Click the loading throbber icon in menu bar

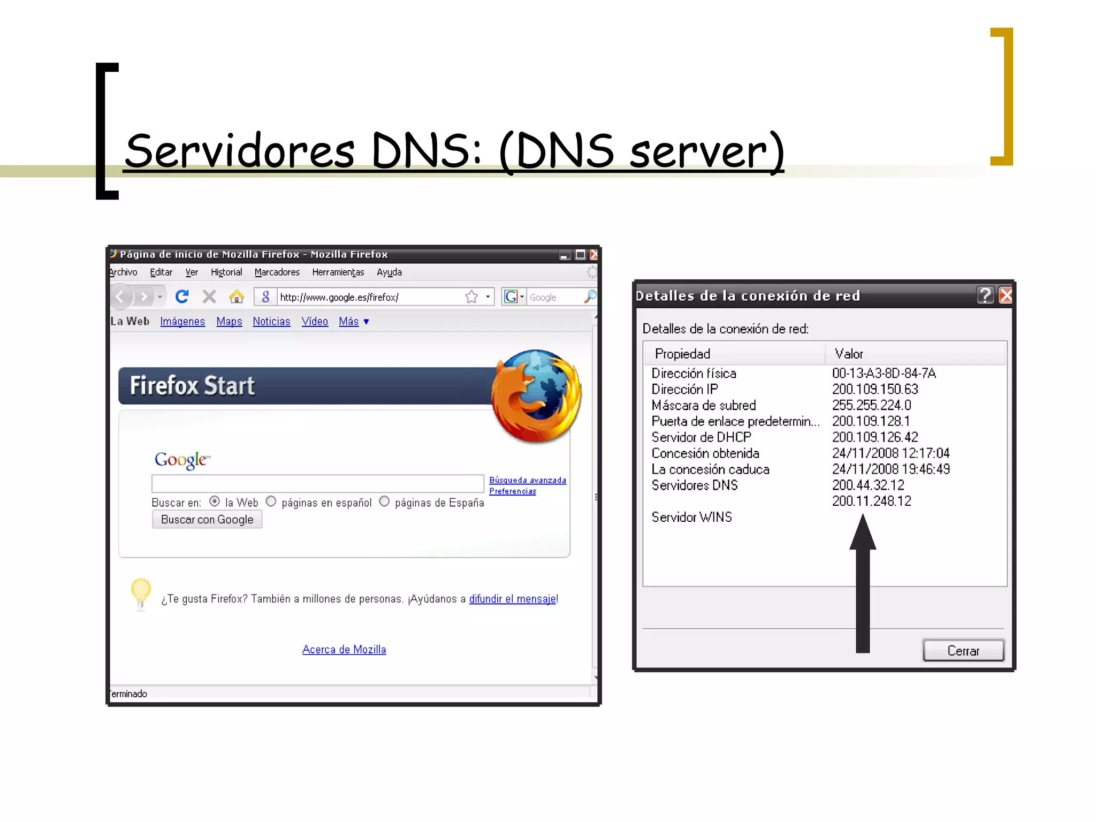tap(591, 272)
